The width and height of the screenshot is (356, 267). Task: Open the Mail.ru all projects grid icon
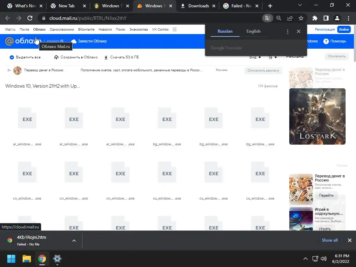point(175,29)
